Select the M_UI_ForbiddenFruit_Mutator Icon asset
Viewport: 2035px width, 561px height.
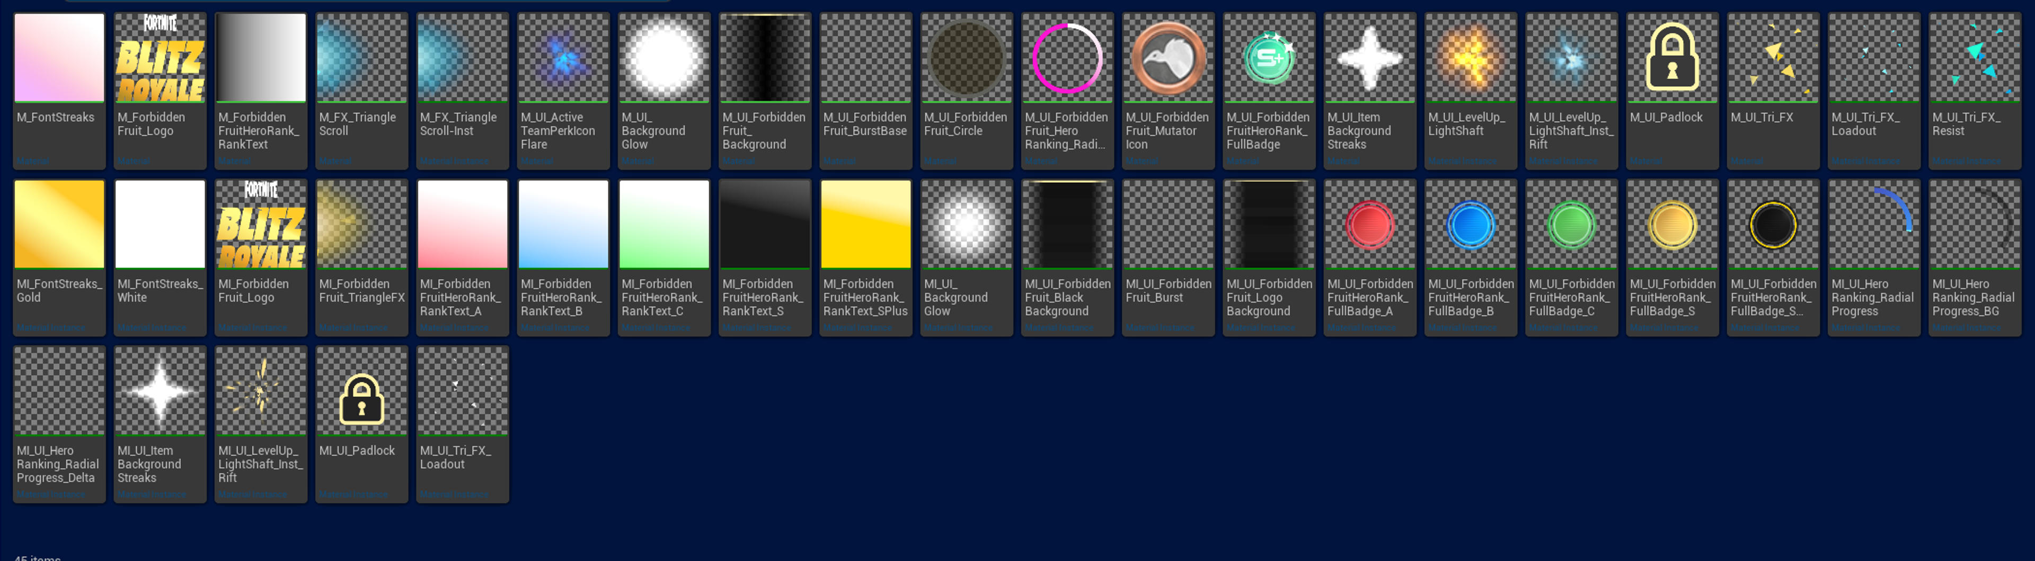coord(1167,58)
